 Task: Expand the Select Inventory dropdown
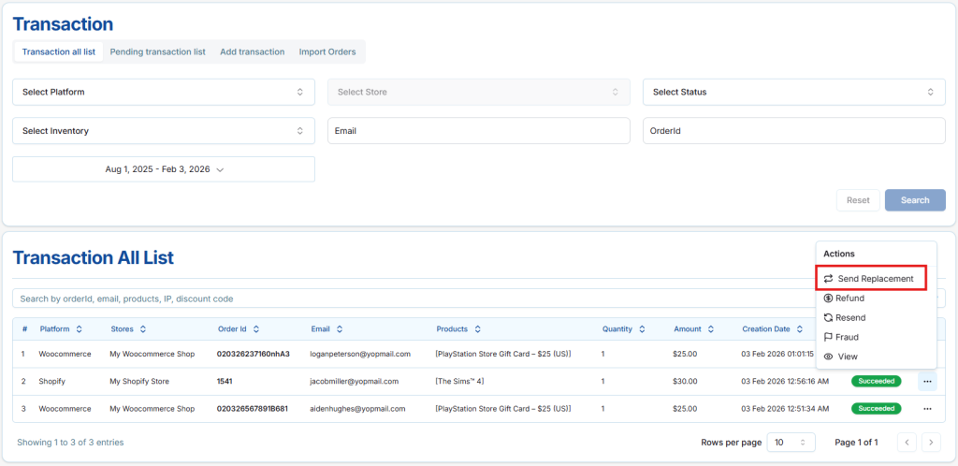pyautogui.click(x=164, y=131)
